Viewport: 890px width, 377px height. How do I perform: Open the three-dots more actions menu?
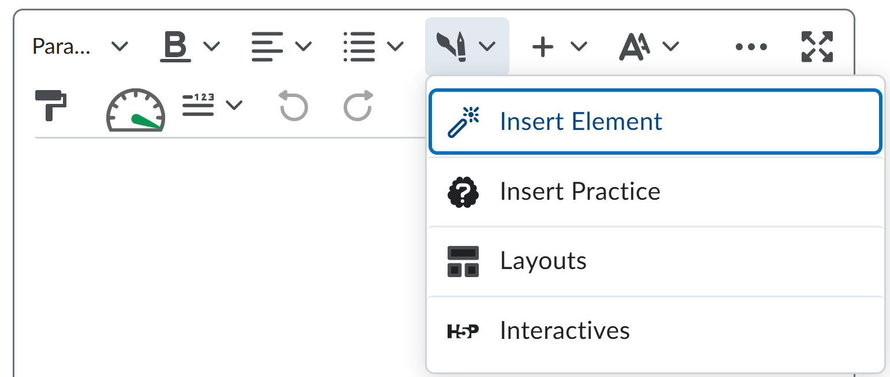[751, 47]
